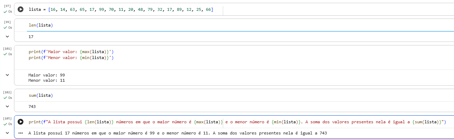This screenshot has height=139, width=454.
Task: Click the print Maior valor code line
Action: coord(71,52)
